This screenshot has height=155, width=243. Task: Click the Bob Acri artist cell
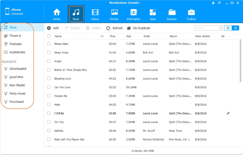click(148, 53)
